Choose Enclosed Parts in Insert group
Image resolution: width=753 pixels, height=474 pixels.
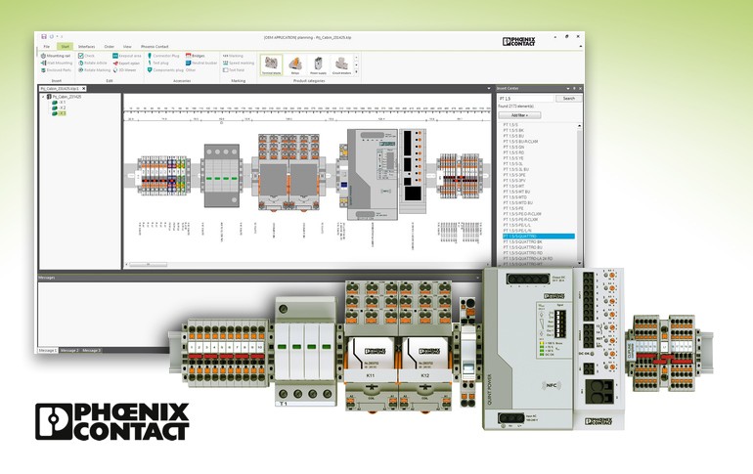click(56, 70)
